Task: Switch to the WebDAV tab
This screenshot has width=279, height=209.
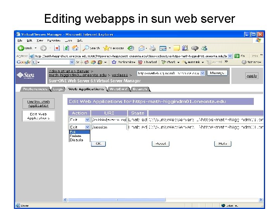Action: pyautogui.click(x=118, y=89)
